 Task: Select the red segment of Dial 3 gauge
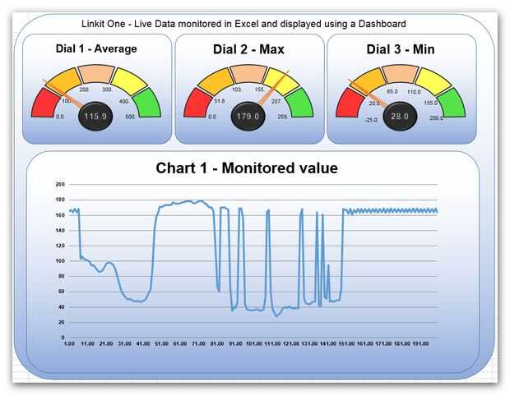click(x=350, y=104)
